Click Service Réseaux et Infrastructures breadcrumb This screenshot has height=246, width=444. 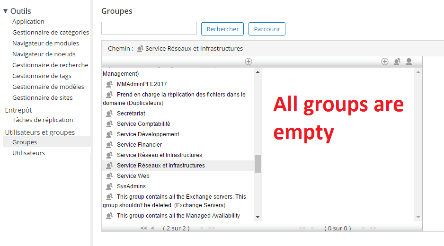click(x=194, y=49)
